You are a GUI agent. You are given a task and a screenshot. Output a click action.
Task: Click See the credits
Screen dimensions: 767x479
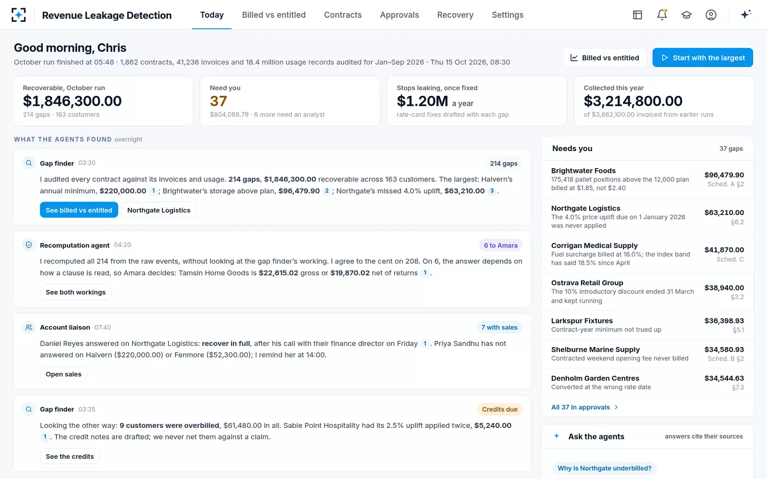70,457
